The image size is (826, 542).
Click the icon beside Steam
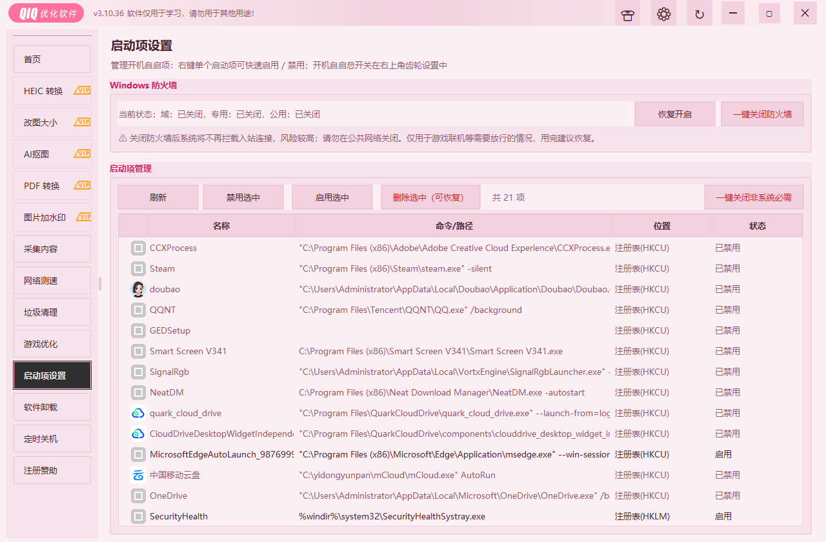click(138, 268)
